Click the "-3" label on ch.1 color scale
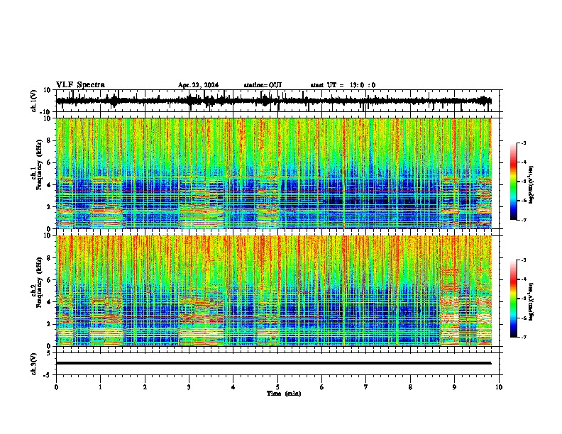Image resolution: width=562 pixels, height=434 pixels. 524,143
